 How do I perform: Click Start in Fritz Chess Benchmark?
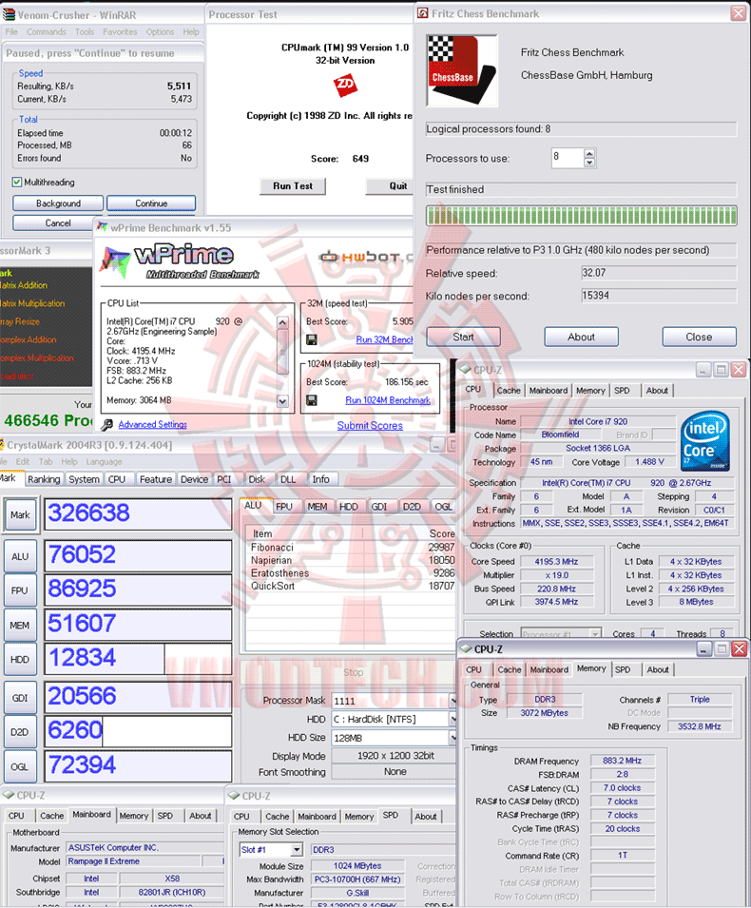(x=463, y=337)
